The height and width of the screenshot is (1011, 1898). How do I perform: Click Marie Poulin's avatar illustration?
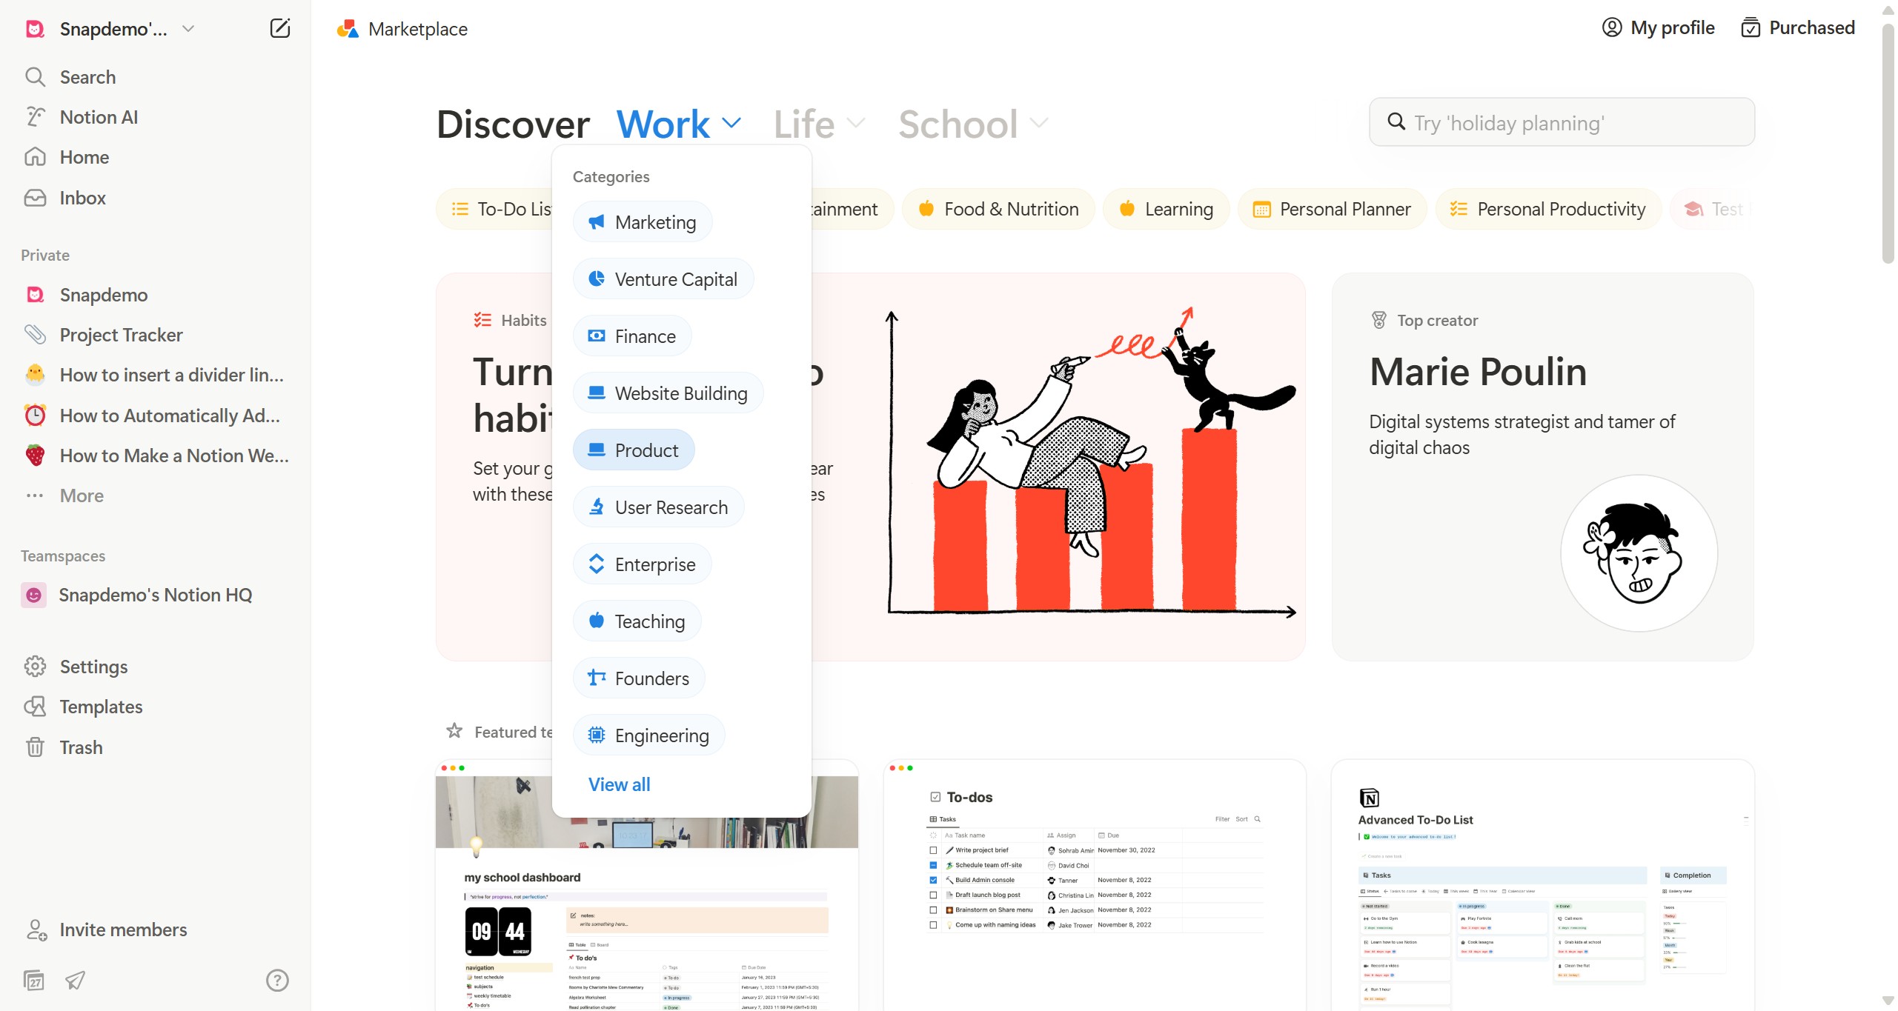[1639, 553]
